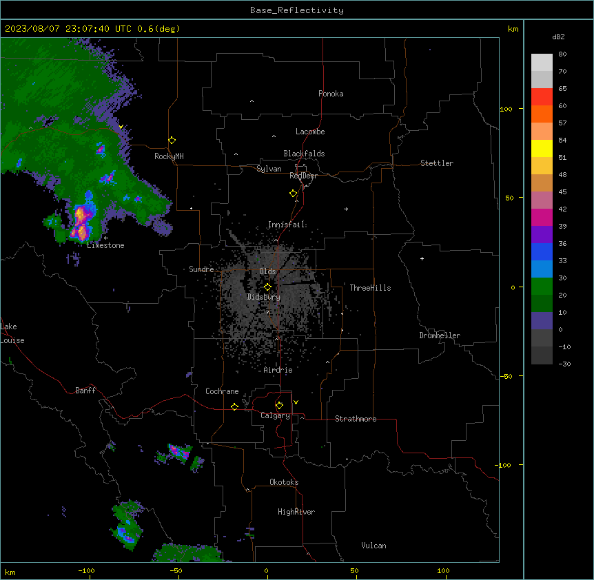Click the RedDeer city label
The image size is (594, 580).
303,176
